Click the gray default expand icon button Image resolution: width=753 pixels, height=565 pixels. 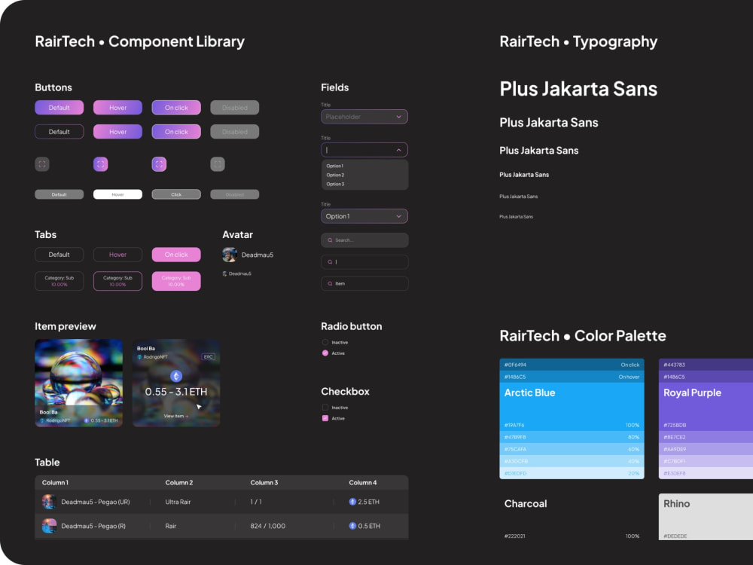point(42,164)
